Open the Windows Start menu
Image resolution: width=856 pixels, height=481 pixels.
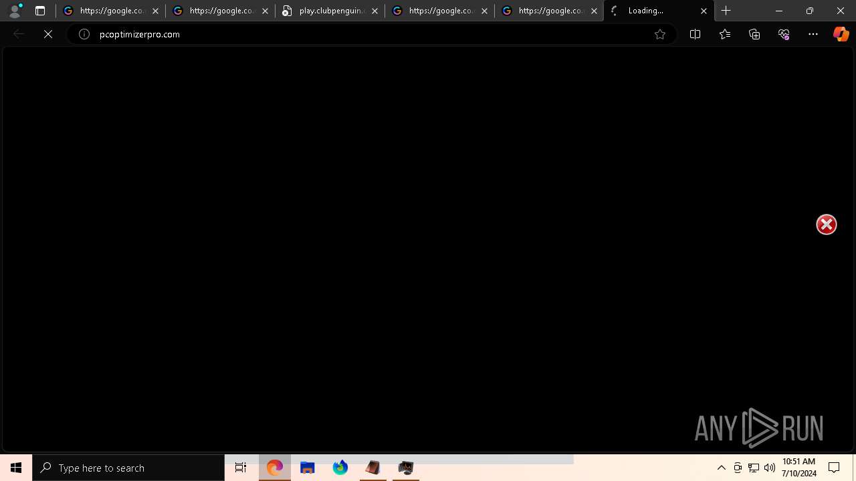pos(16,468)
